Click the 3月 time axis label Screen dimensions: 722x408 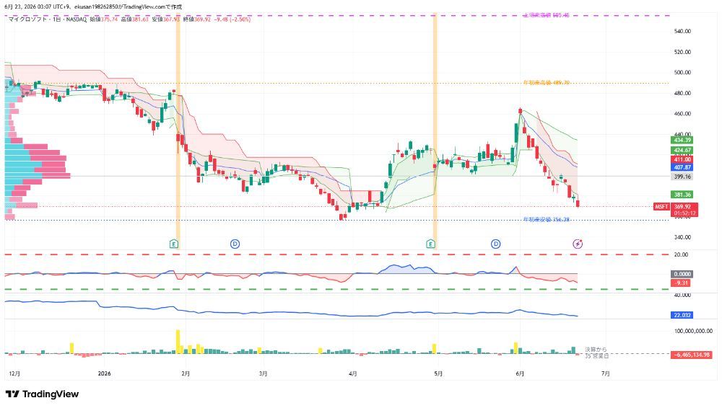[263, 374]
